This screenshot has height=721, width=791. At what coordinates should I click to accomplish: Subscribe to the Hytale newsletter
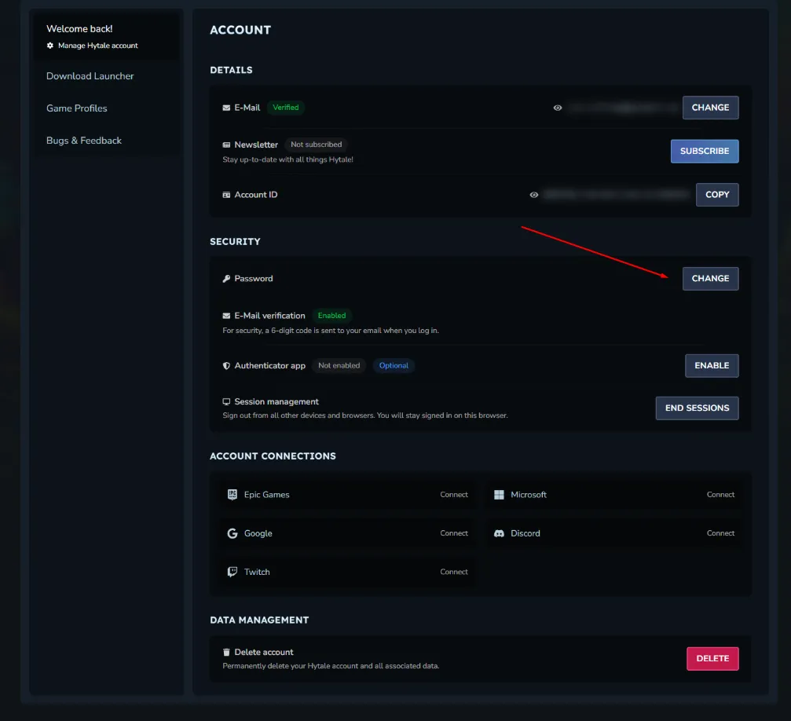pos(704,151)
